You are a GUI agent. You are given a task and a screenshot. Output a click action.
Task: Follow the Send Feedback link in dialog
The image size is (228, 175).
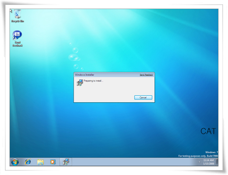(x=146, y=75)
